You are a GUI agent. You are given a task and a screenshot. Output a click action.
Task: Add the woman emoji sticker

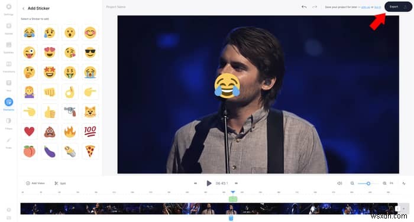click(29, 92)
